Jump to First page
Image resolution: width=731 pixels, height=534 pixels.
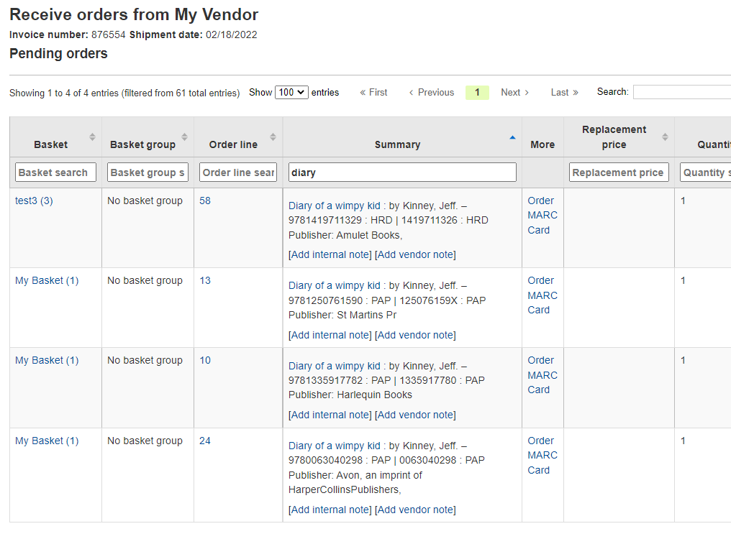pyautogui.click(x=373, y=93)
